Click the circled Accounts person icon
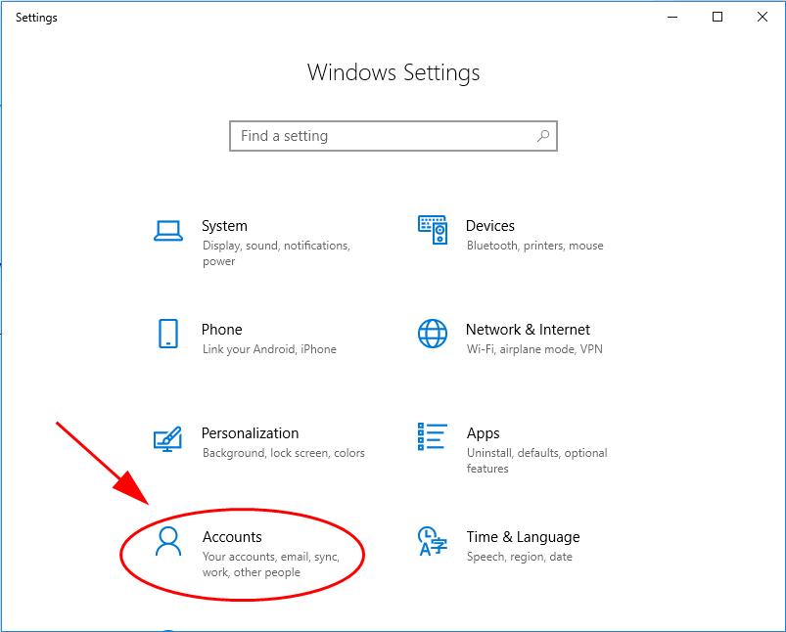Image resolution: width=786 pixels, height=632 pixels. coord(166,542)
